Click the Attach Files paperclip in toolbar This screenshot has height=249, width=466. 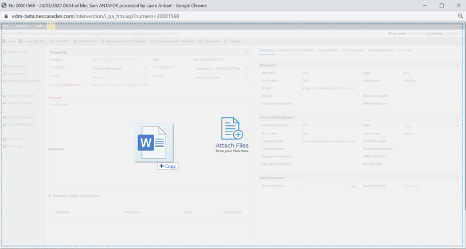click(x=75, y=41)
